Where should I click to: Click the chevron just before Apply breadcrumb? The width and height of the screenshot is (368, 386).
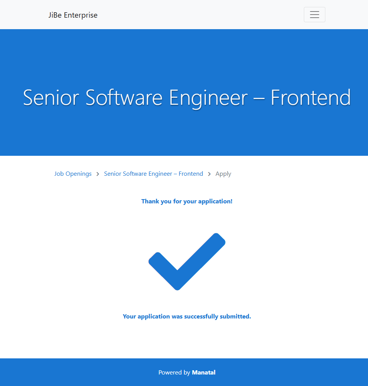pos(209,174)
